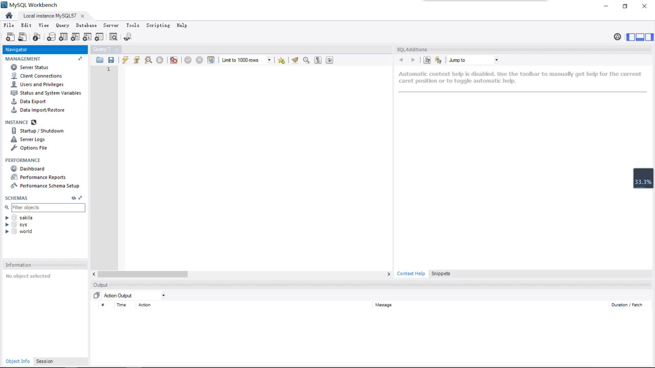Viewport: 655px width, 368px height.
Task: Click the Create New Schema icon
Action: pyautogui.click(x=51, y=37)
